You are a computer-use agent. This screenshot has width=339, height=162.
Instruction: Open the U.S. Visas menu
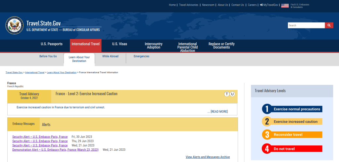tap(120, 44)
